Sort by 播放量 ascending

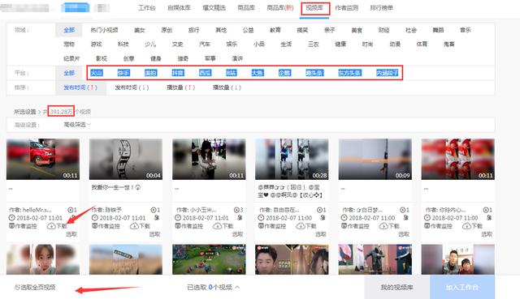180,88
